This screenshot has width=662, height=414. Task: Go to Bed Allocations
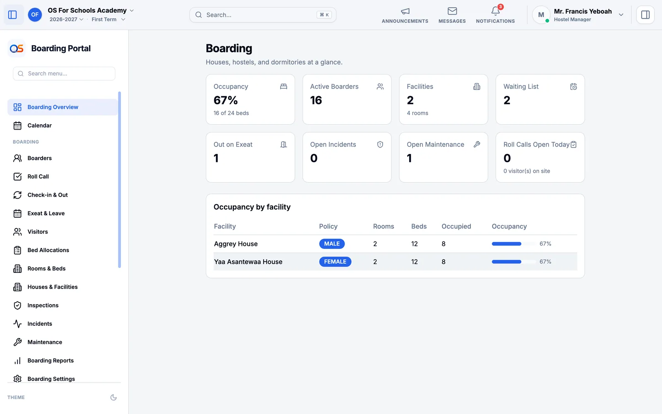click(62, 250)
